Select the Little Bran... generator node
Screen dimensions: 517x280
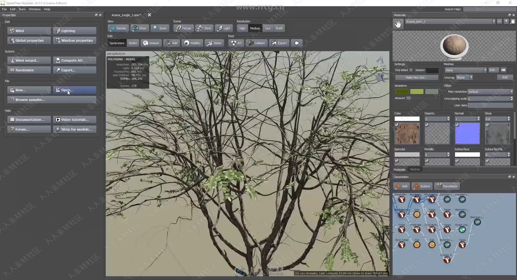(432, 230)
